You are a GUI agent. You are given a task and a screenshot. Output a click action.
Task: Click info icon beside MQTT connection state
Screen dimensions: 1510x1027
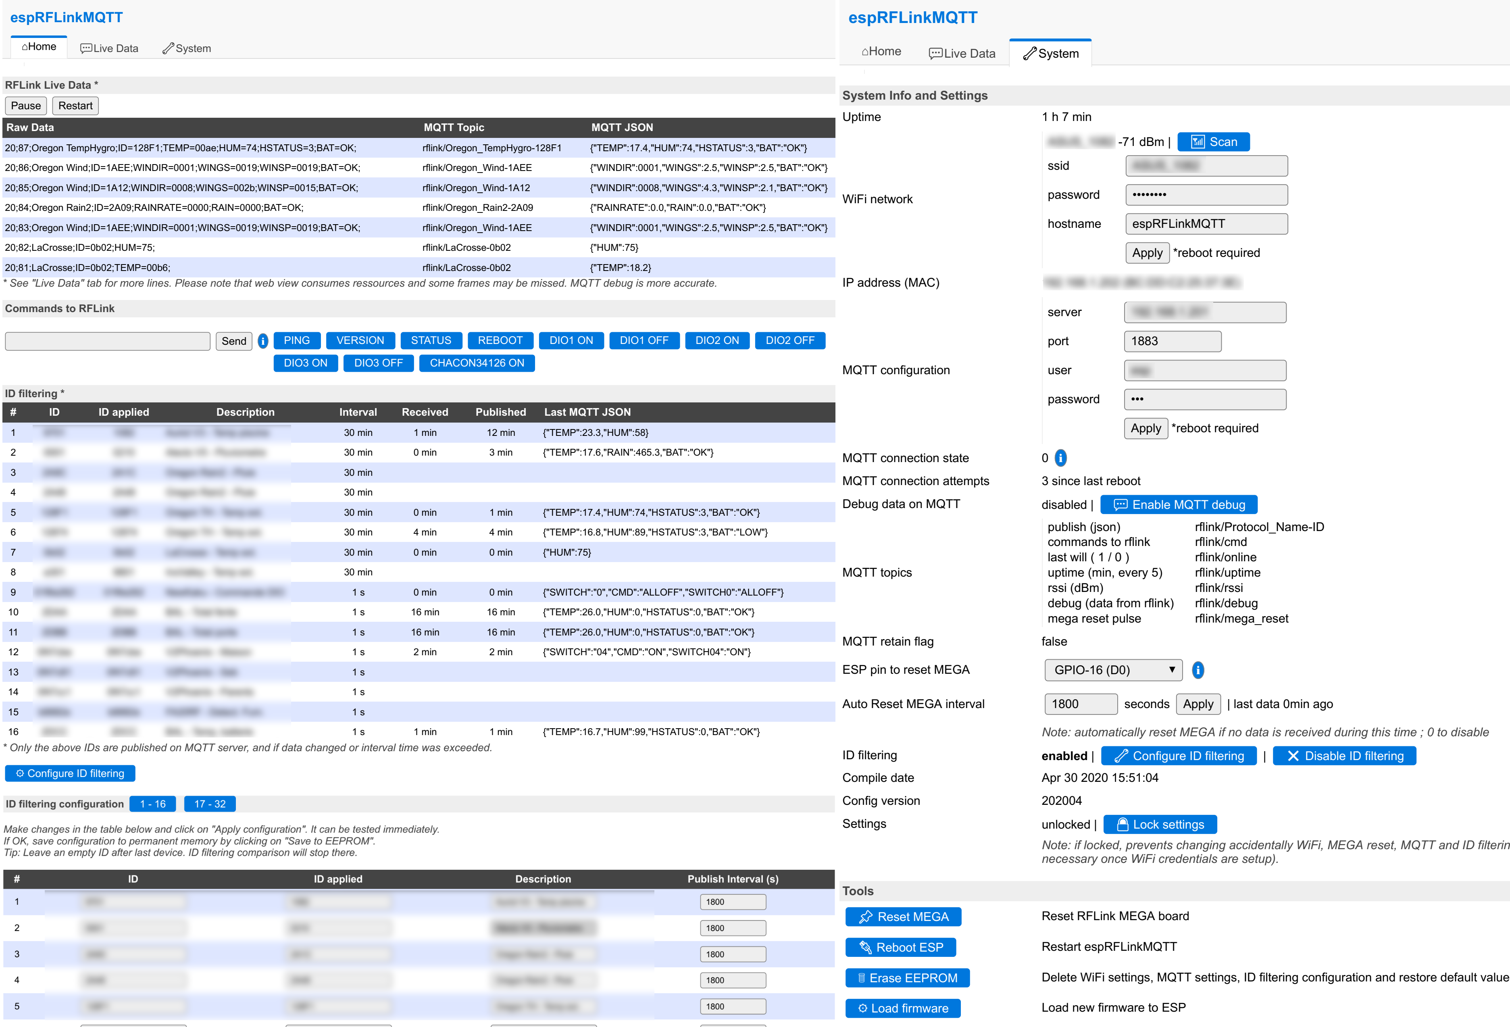tap(1060, 458)
